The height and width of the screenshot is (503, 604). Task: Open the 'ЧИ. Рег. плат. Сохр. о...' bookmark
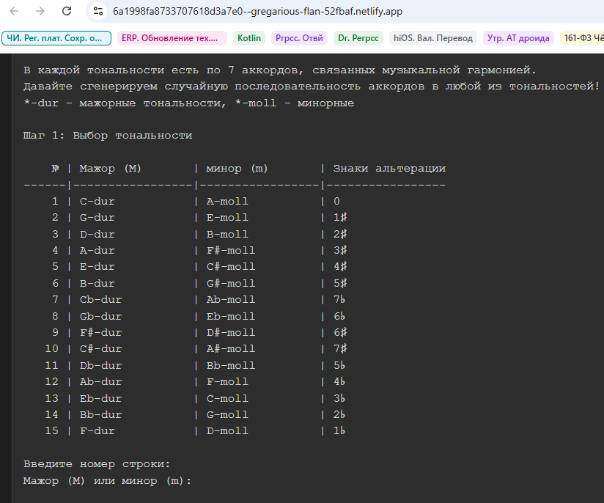point(56,38)
